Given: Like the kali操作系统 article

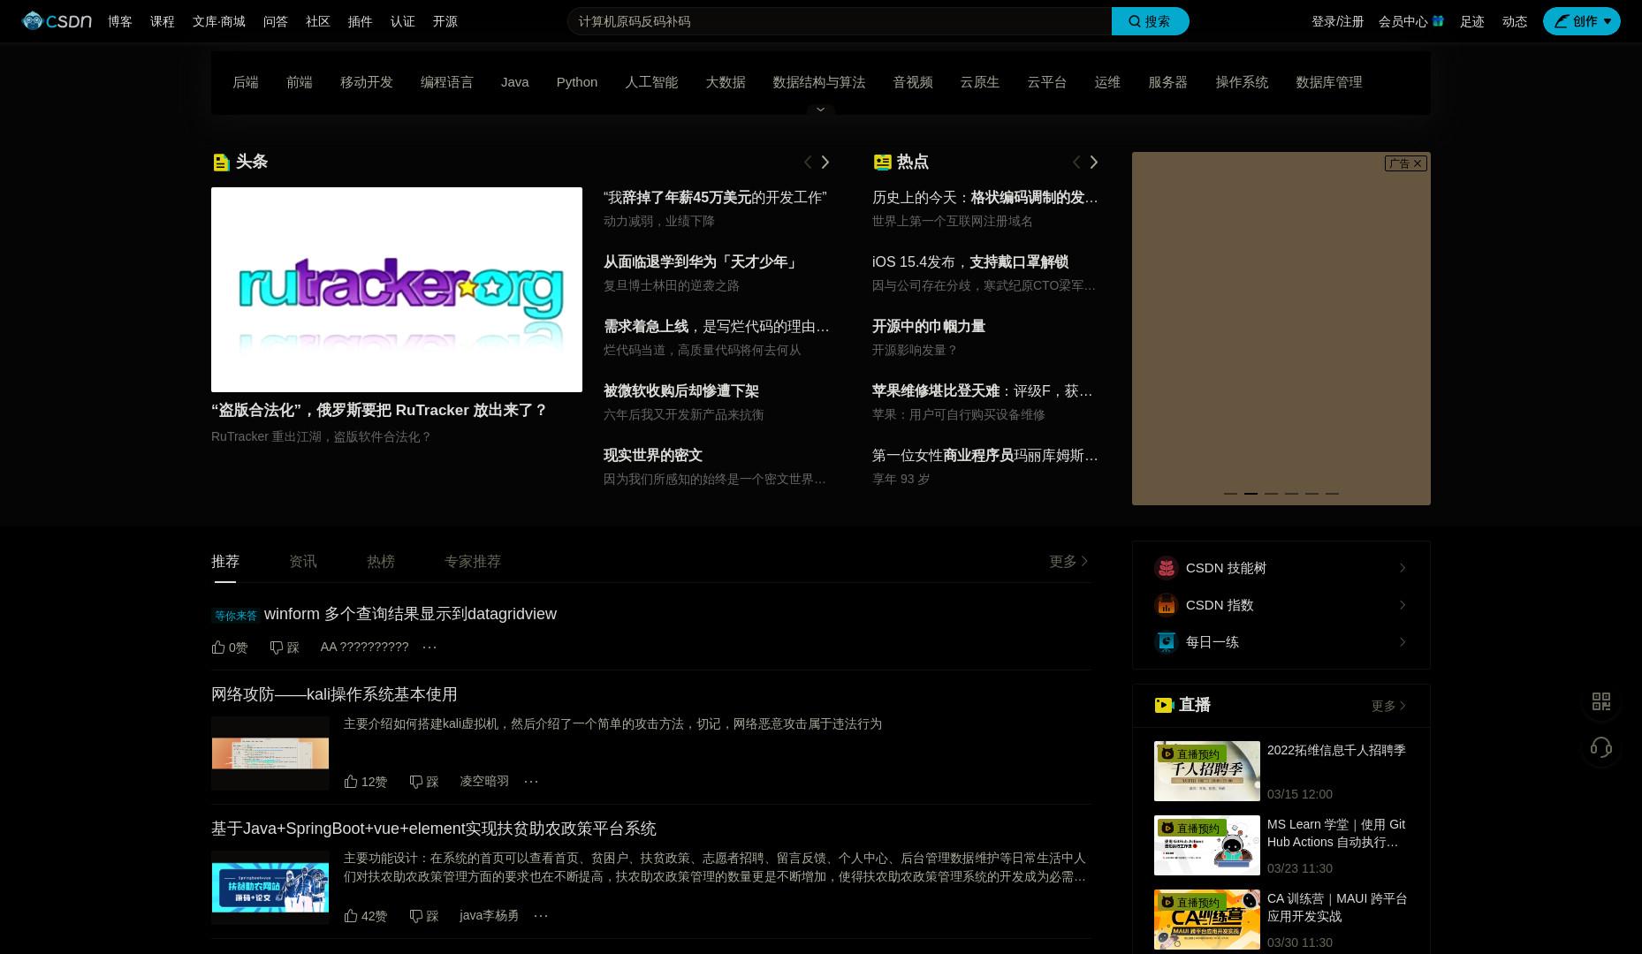Looking at the screenshot, I should tap(365, 782).
